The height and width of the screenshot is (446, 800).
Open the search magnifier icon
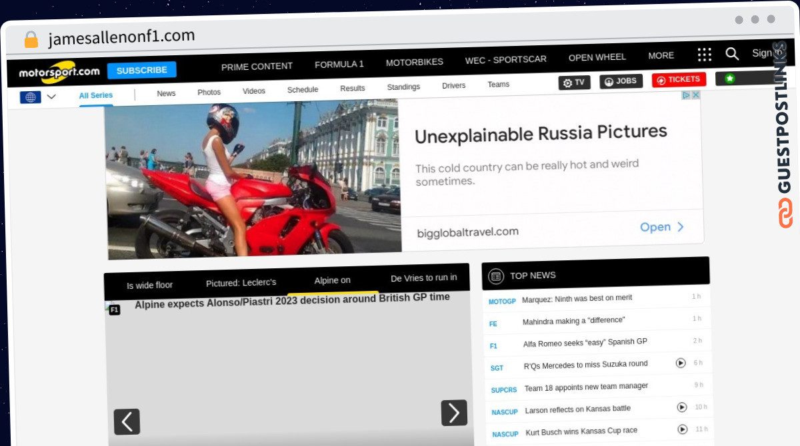(x=732, y=54)
